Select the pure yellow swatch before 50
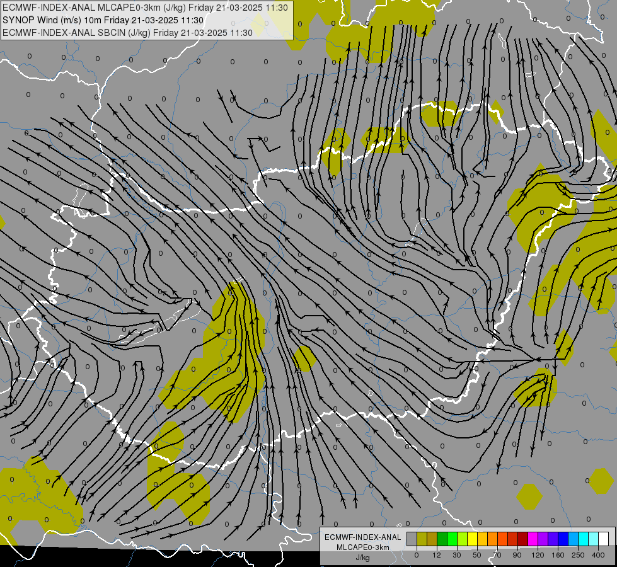 [473, 539]
